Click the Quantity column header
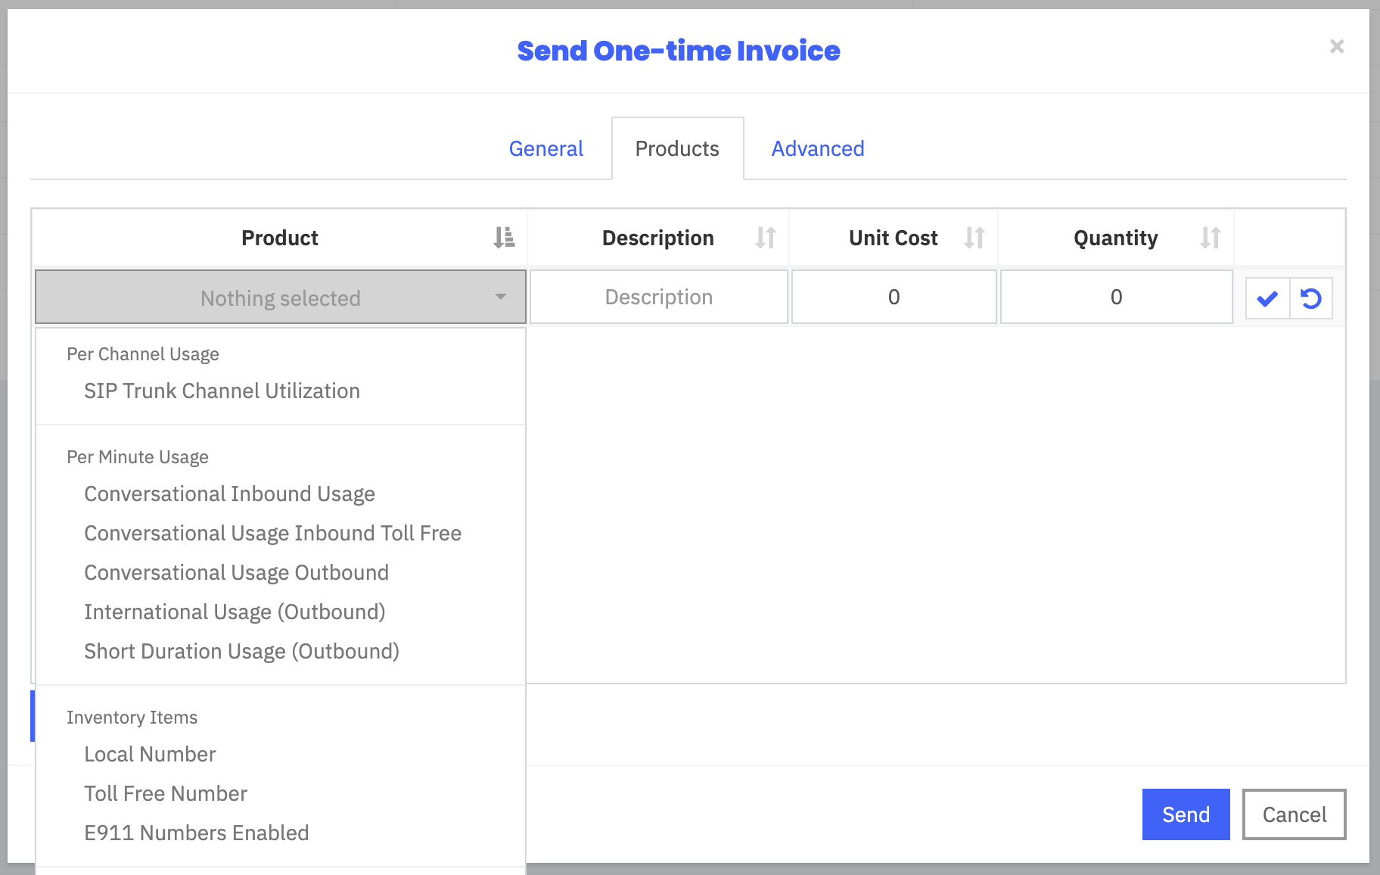Image resolution: width=1380 pixels, height=875 pixels. tap(1116, 238)
